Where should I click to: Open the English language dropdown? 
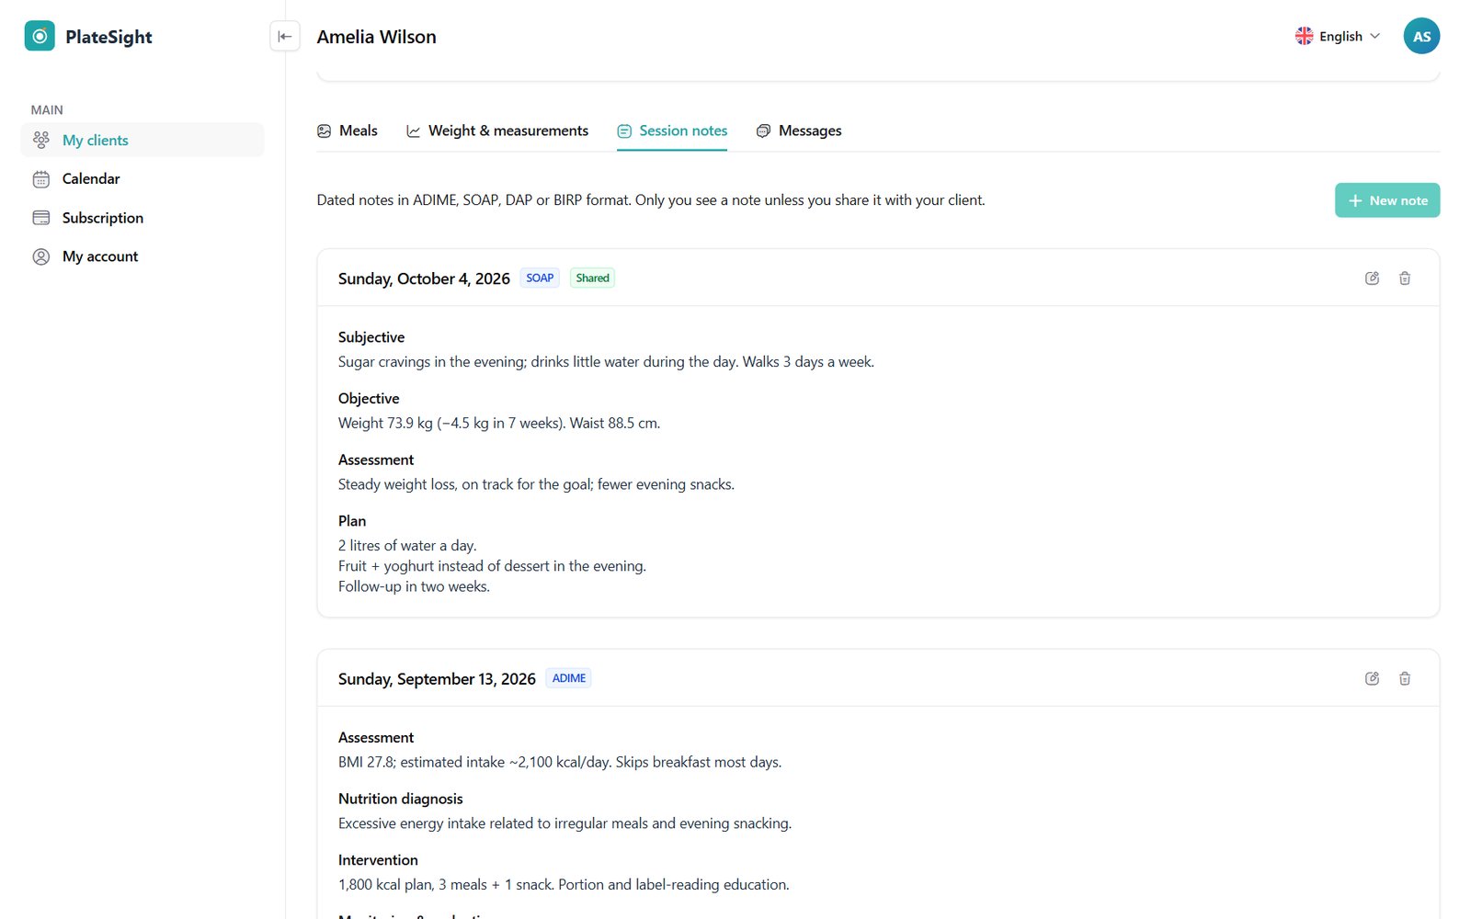tap(1338, 36)
